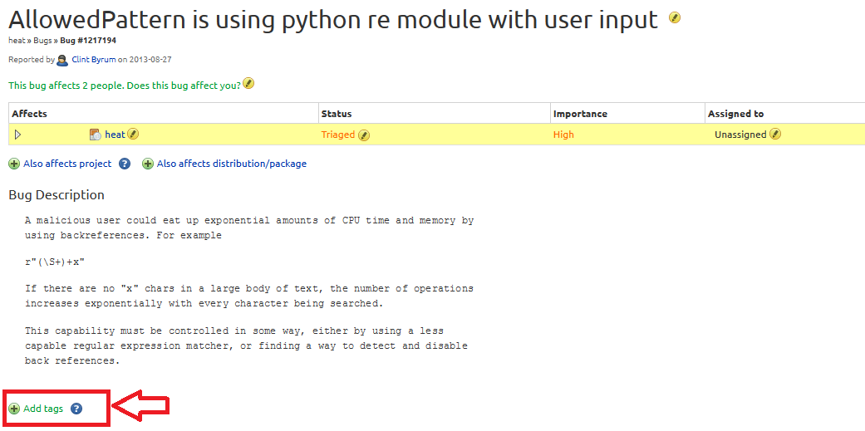The height and width of the screenshot is (431, 865).
Task: Click the edit pencil beside Unassigned
Action: click(x=775, y=135)
